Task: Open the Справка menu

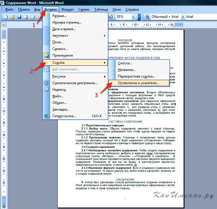Action: pyautogui.click(x=132, y=10)
